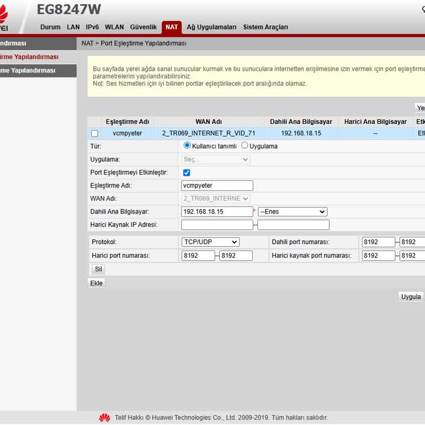Click the first Harici Kaynak IP field
The height and width of the screenshot is (425, 425).
(x=217, y=225)
